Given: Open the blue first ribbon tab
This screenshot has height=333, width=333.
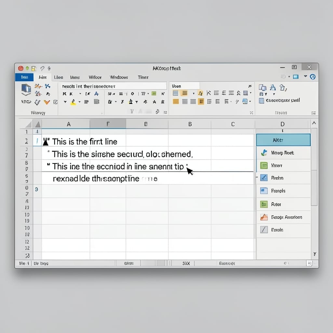Looking at the screenshot, I should pyautogui.click(x=24, y=77).
